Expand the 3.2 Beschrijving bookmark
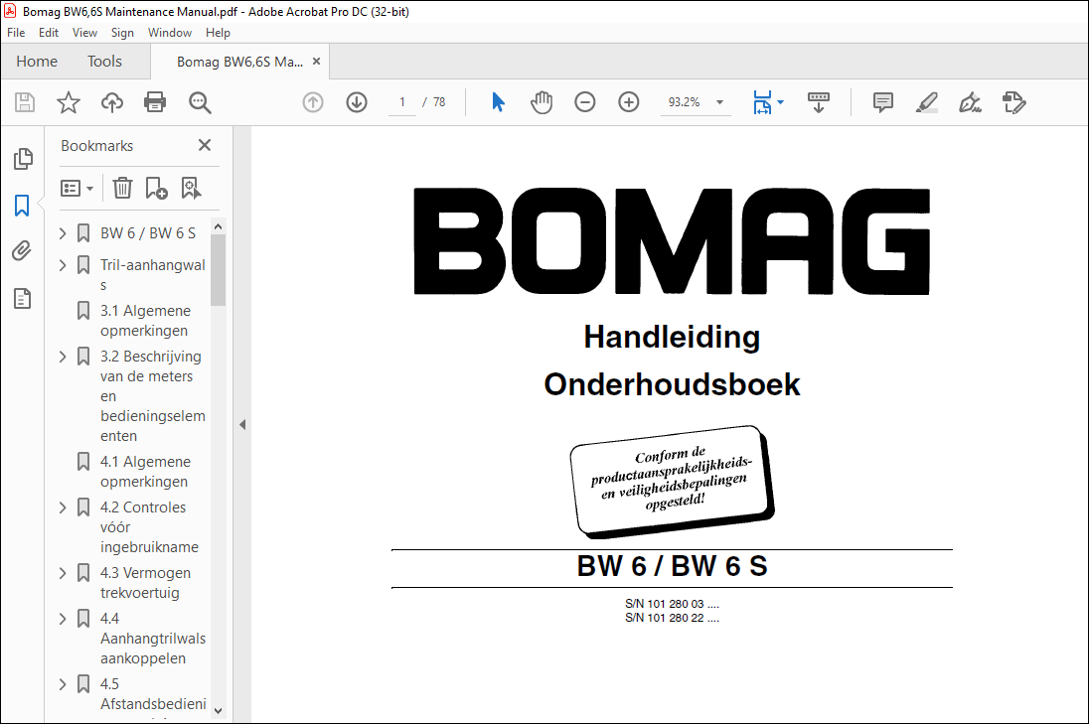Image resolution: width=1089 pixels, height=724 pixels. (63, 357)
